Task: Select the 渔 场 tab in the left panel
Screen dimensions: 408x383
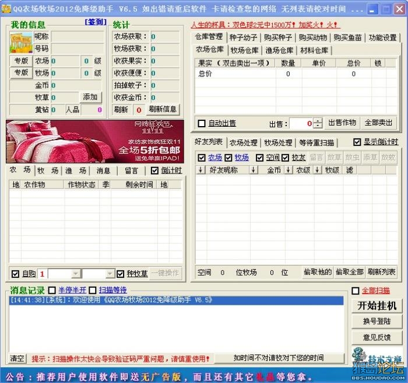Action: click(x=75, y=171)
